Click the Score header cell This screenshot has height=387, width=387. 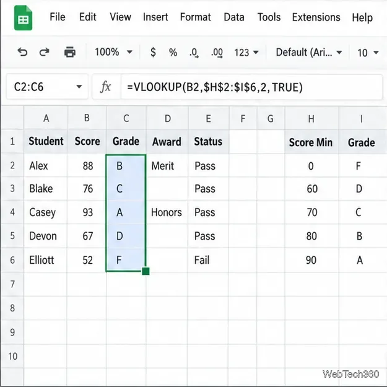(x=87, y=141)
